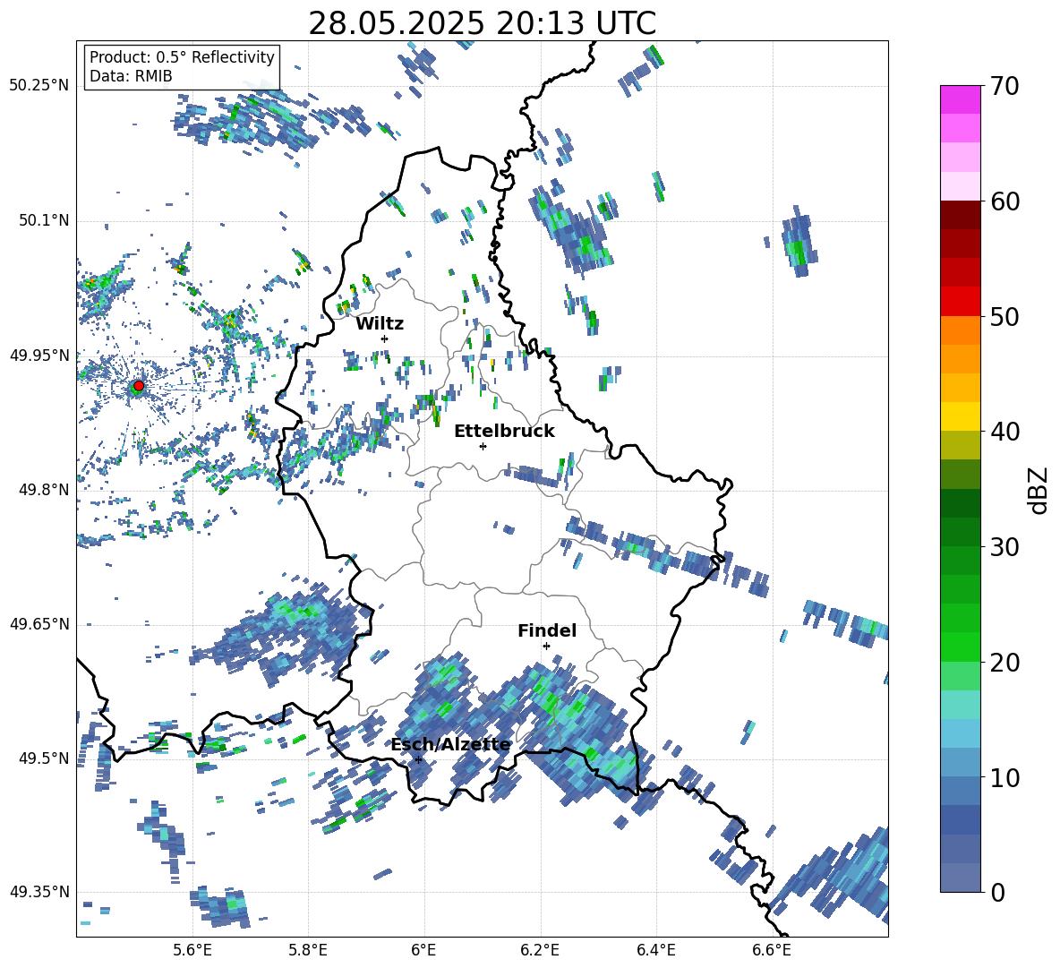This screenshot has width=1060, height=968.
Task: Click the red radar site marker
Action: tap(139, 386)
